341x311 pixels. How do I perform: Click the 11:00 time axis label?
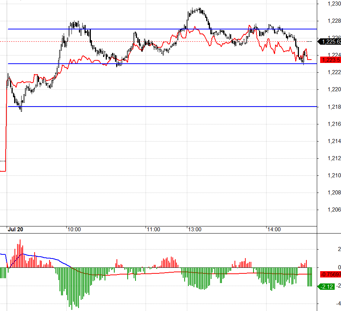click(153, 229)
